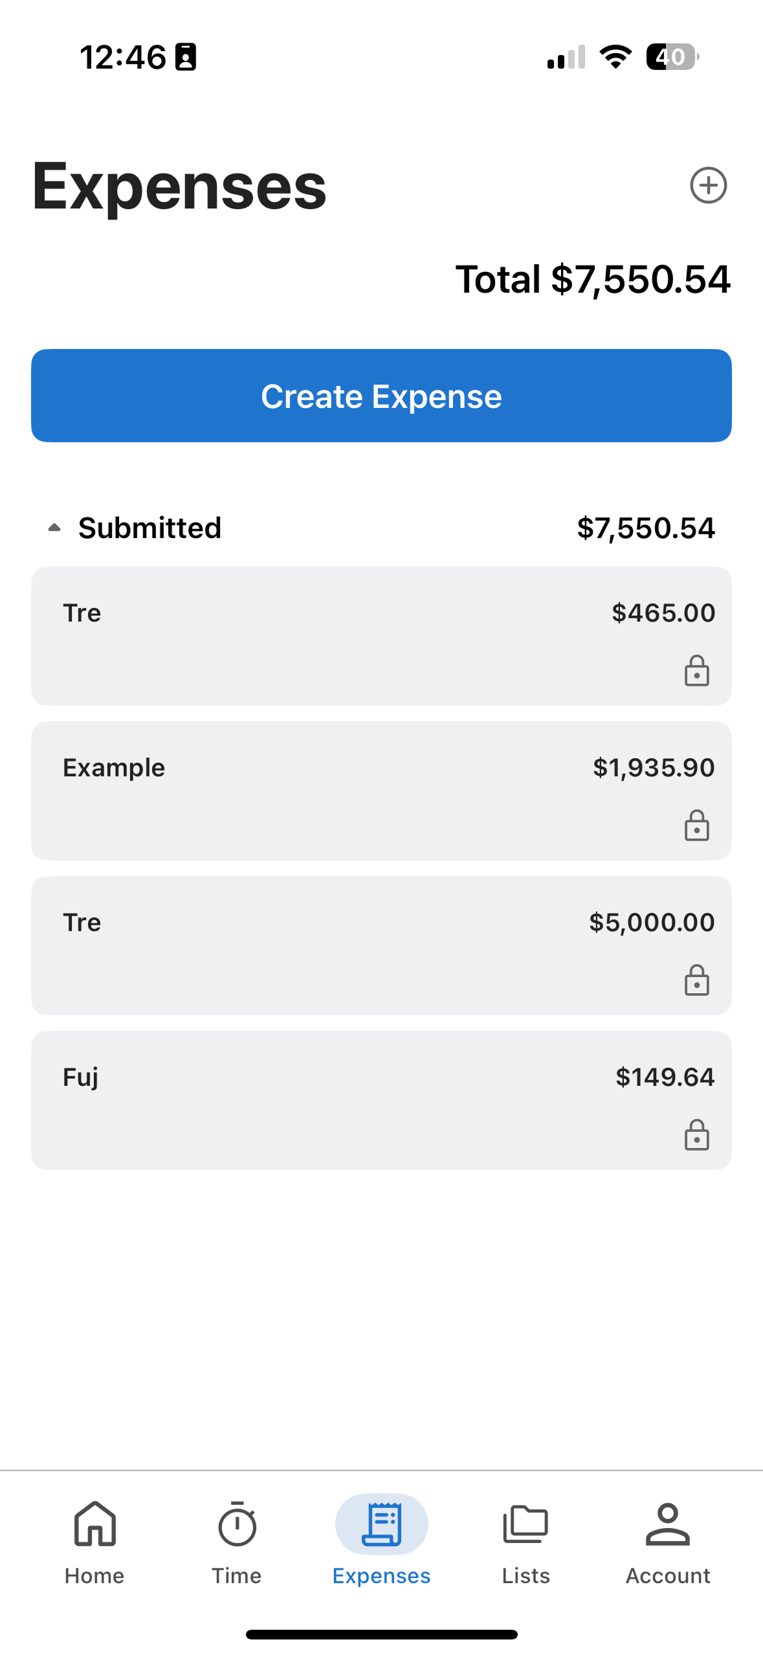The height and width of the screenshot is (1655, 763).
Task: Open the Tre $465.00 expense entry
Action: point(381,636)
